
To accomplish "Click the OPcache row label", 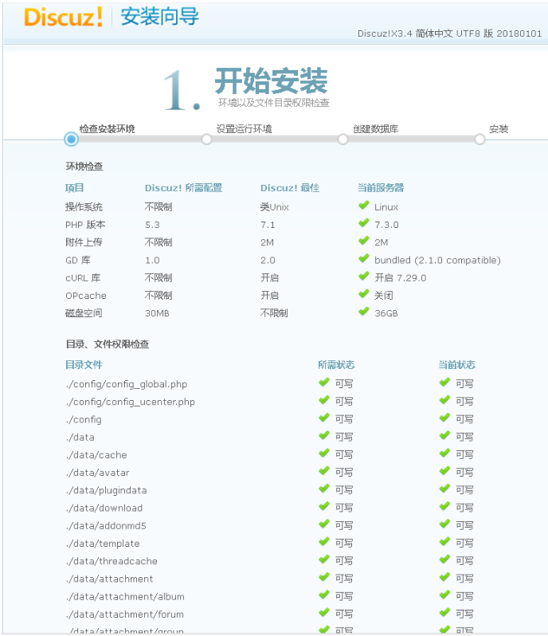I will (86, 296).
